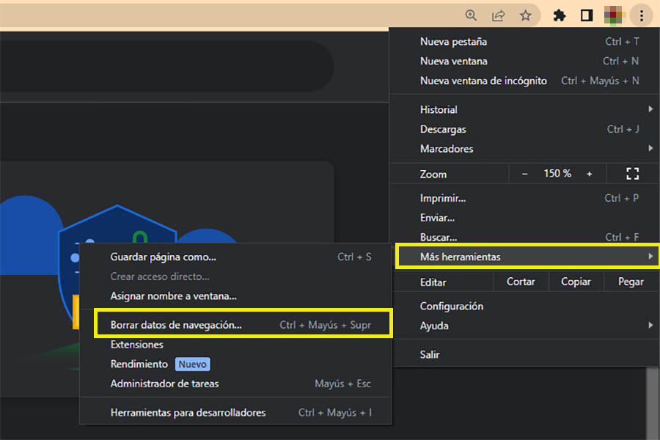Click the share page icon

pos(498,15)
